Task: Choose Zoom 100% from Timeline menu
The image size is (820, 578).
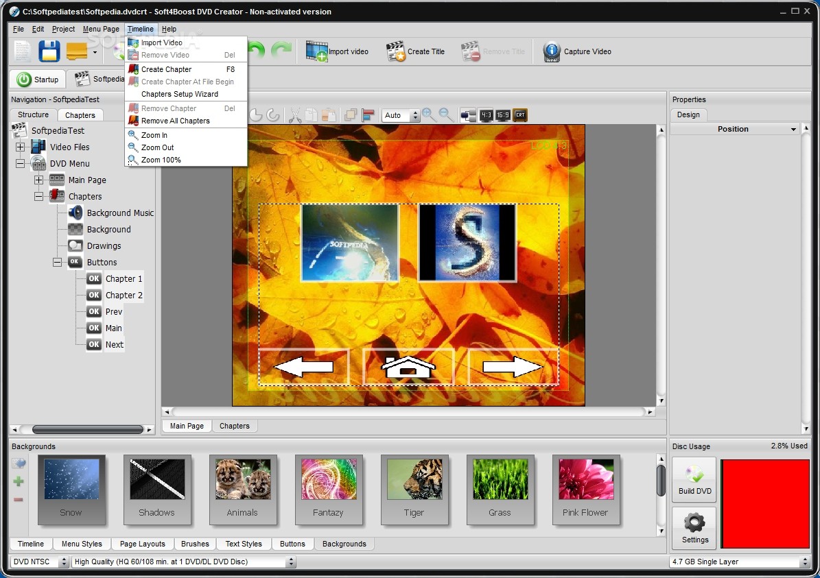Action: coord(186,160)
